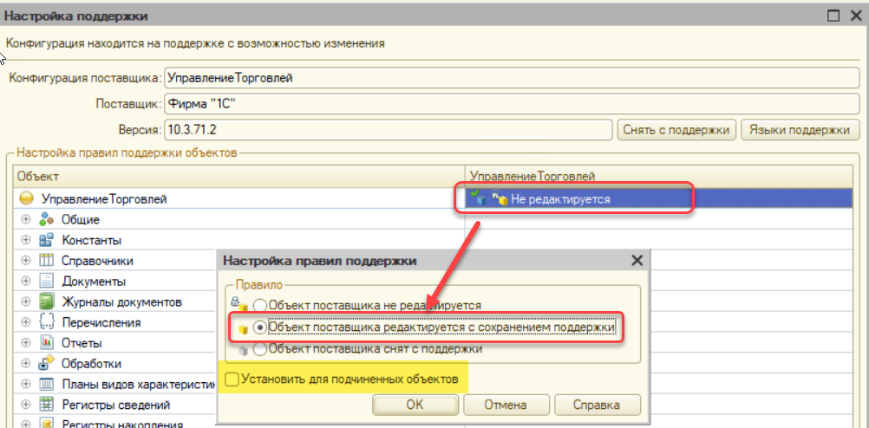The height and width of the screenshot is (428, 869).
Task: Select the 'Справочники' row label
Action: coord(97,261)
